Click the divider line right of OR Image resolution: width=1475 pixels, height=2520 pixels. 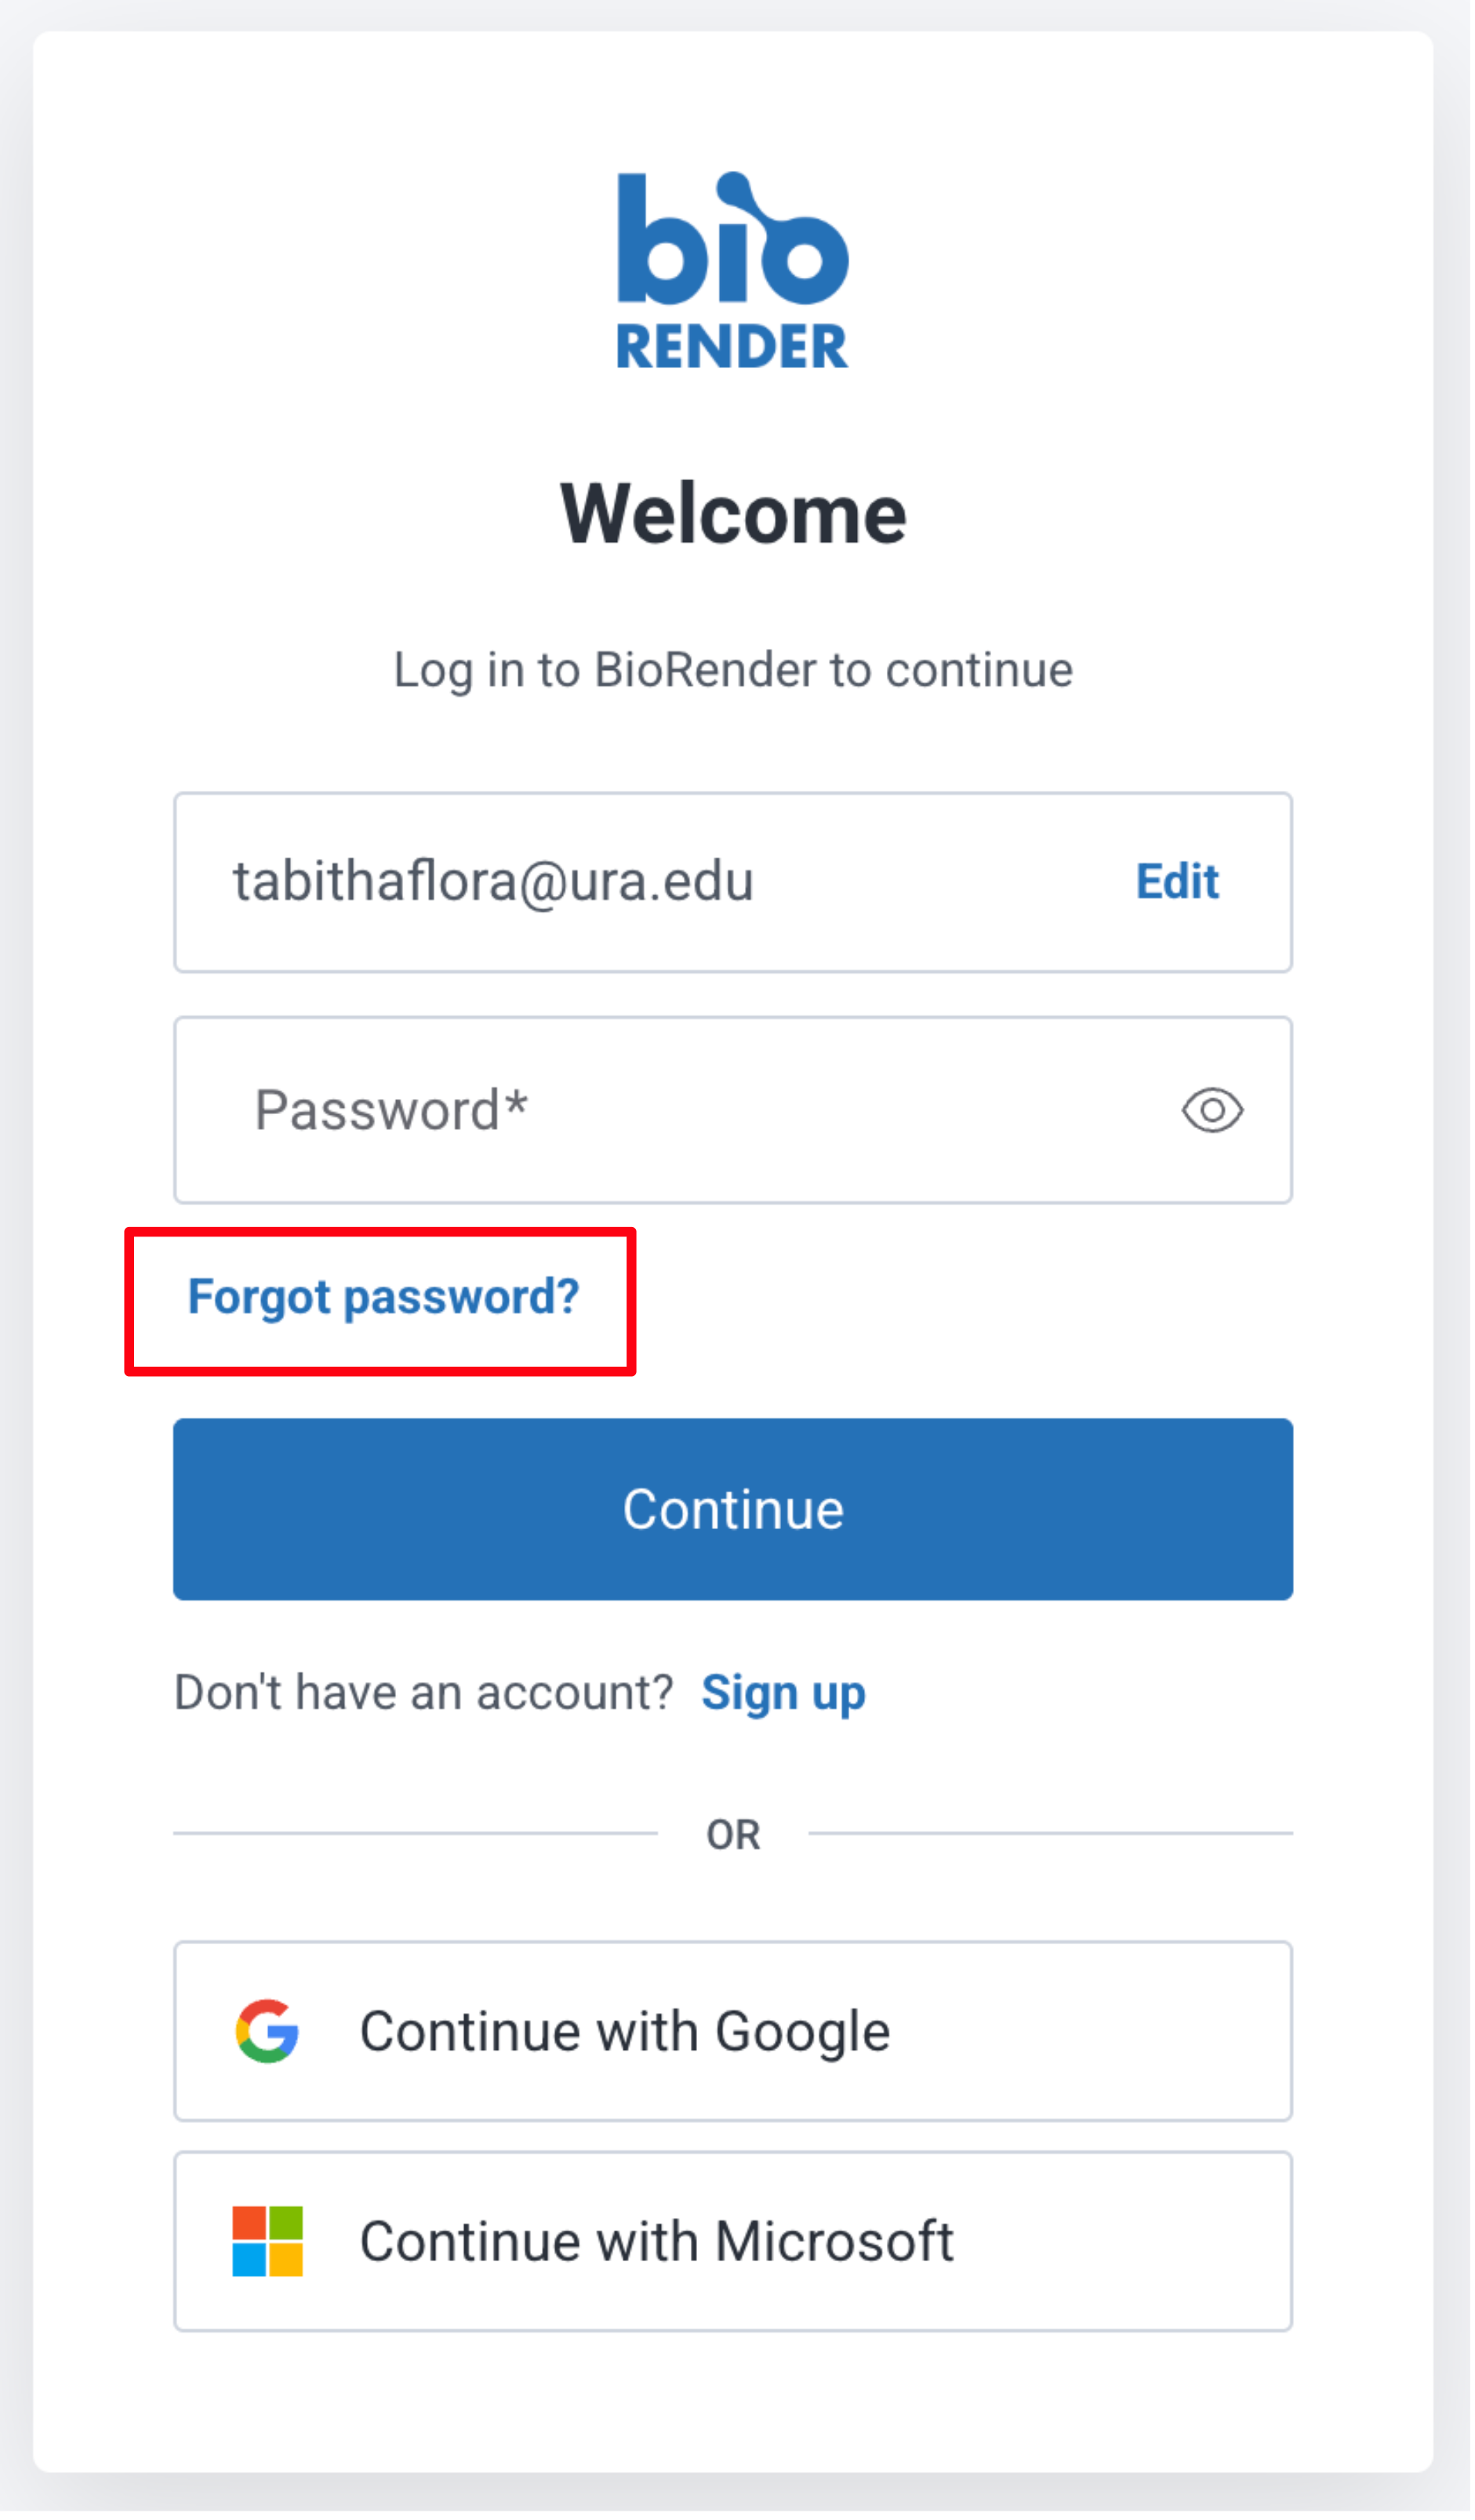pos(1049,1833)
